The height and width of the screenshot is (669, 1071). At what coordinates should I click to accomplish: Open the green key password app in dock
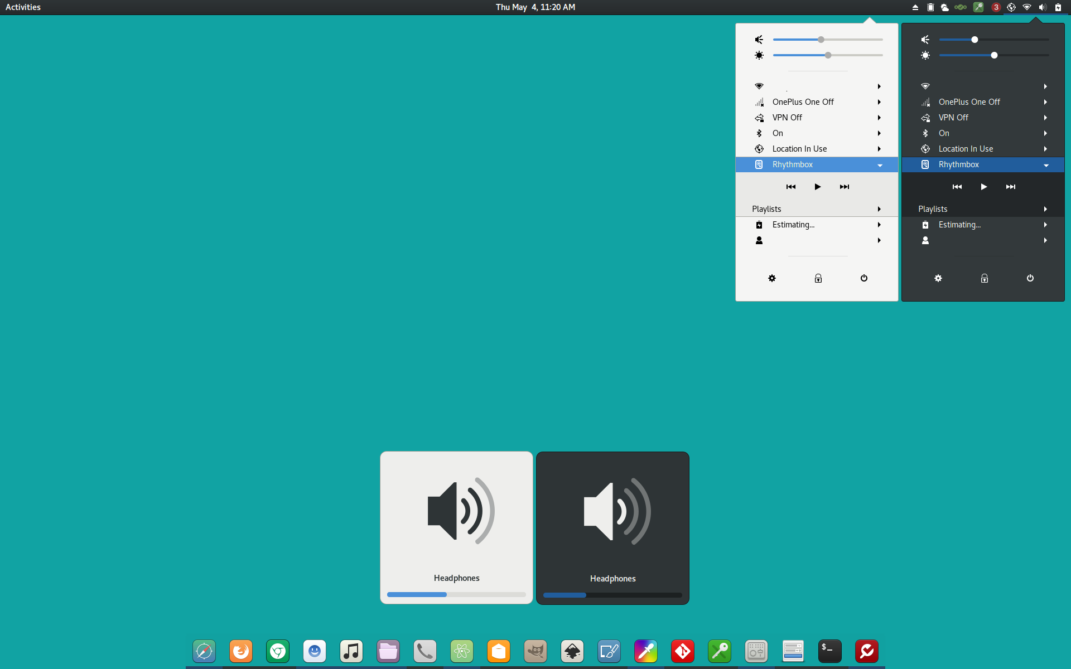pyautogui.click(x=720, y=651)
